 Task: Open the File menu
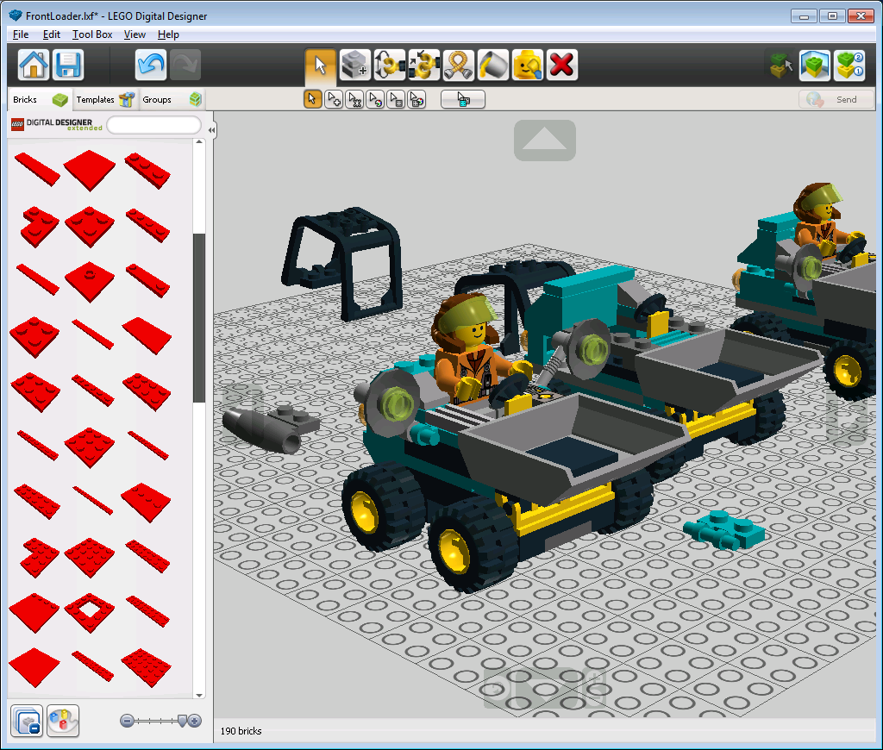pos(21,34)
